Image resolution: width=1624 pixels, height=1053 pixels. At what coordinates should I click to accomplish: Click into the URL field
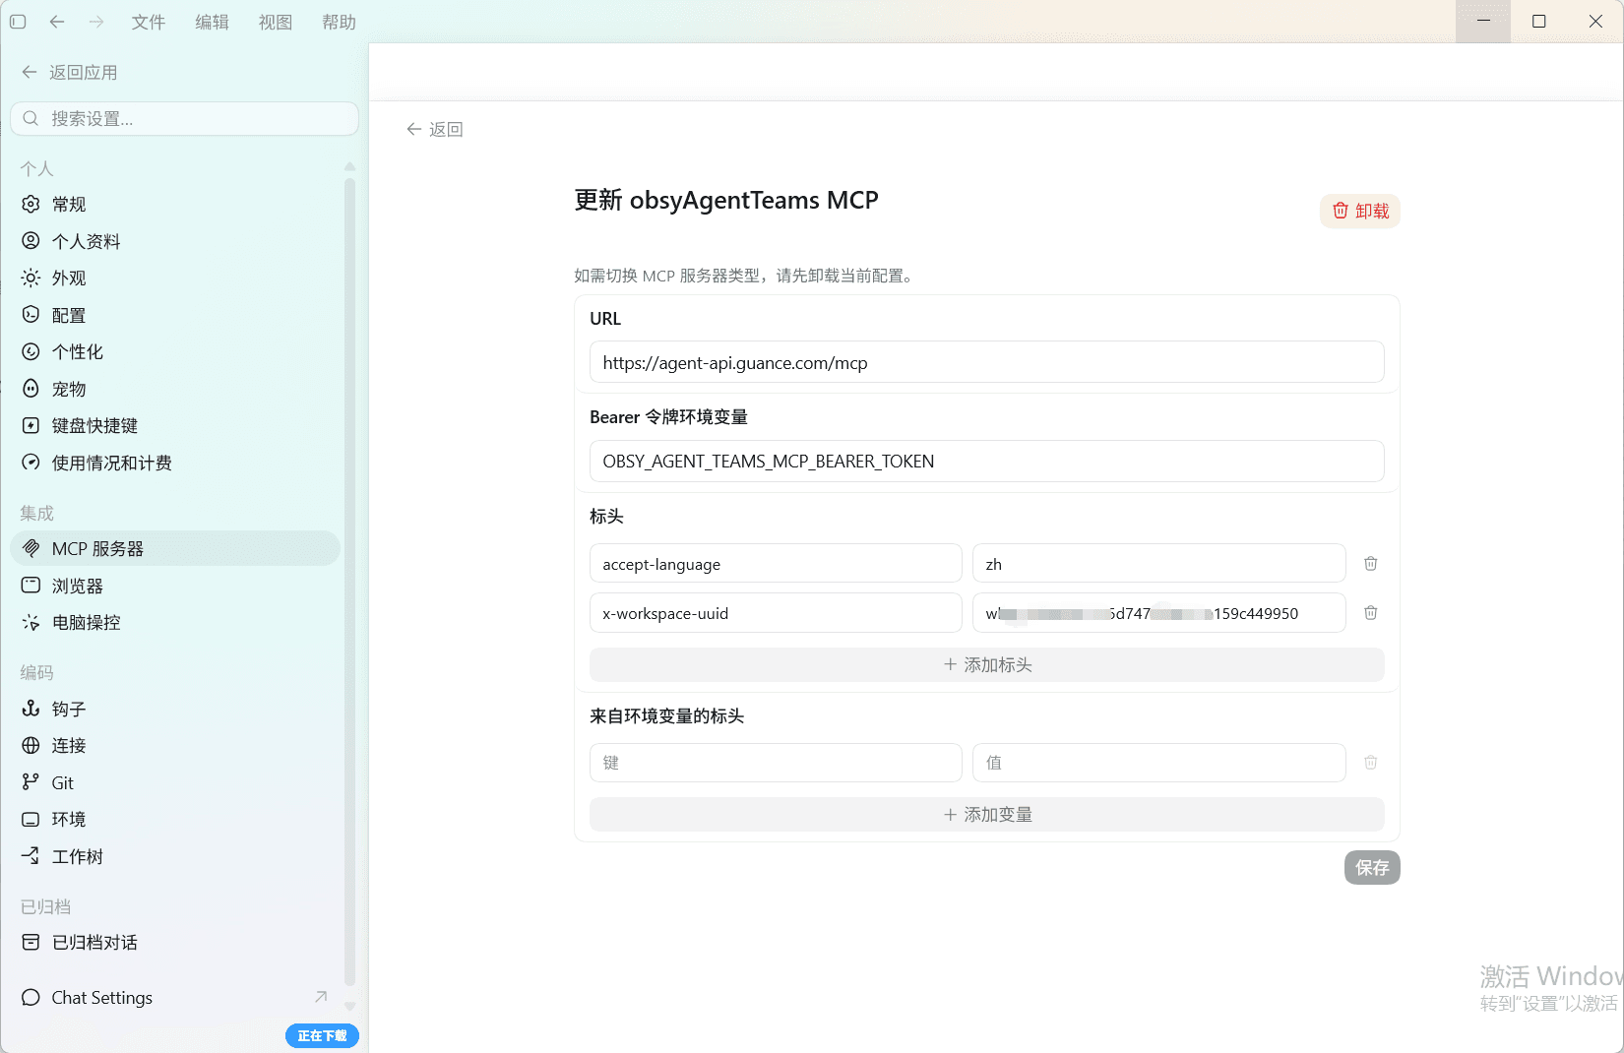point(986,362)
